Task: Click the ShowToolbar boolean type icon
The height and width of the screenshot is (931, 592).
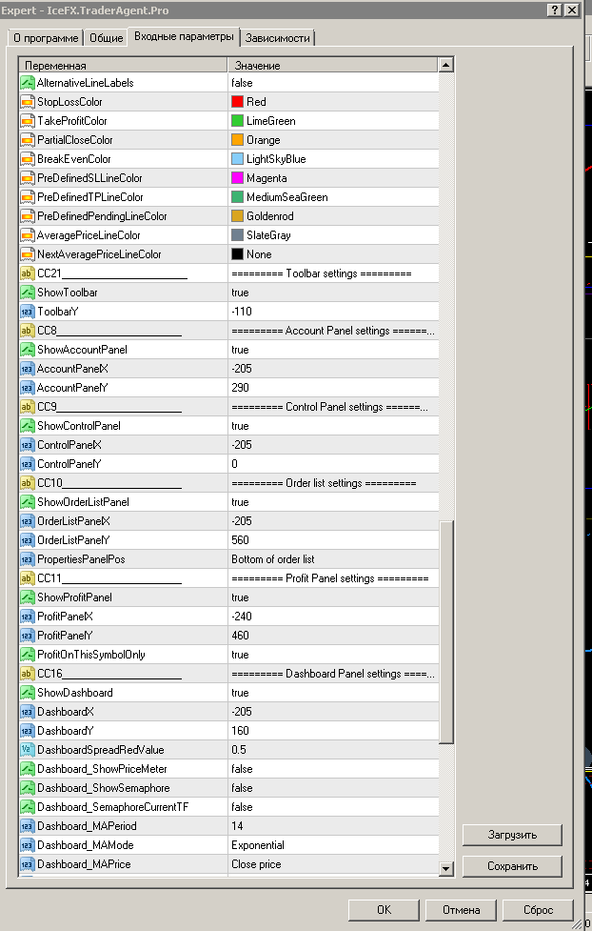Action: tap(28, 293)
